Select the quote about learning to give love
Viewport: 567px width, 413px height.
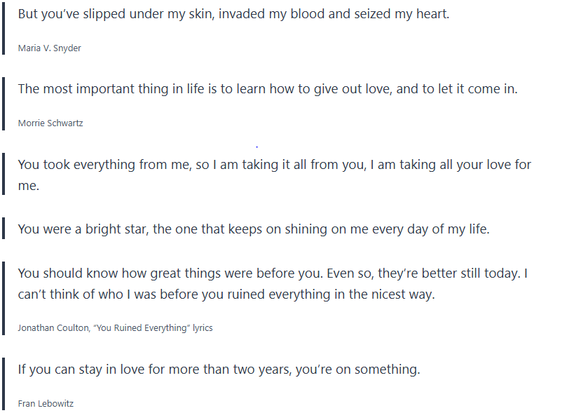click(x=267, y=89)
